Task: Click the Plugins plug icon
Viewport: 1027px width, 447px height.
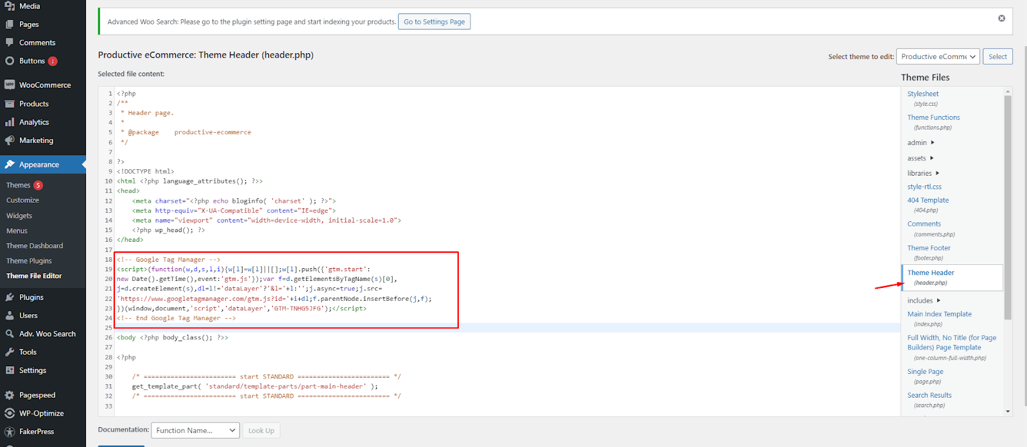Action: click(10, 298)
